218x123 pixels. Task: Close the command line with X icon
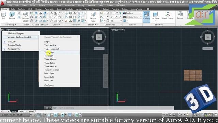(x=47, y=108)
